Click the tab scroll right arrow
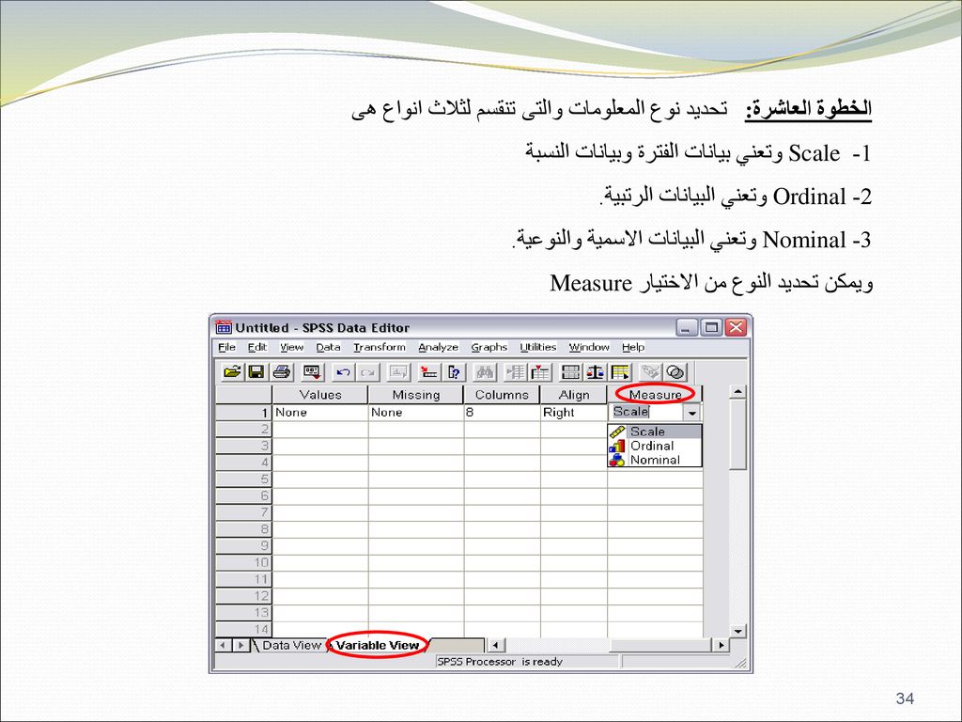The width and height of the screenshot is (962, 722). click(x=240, y=645)
